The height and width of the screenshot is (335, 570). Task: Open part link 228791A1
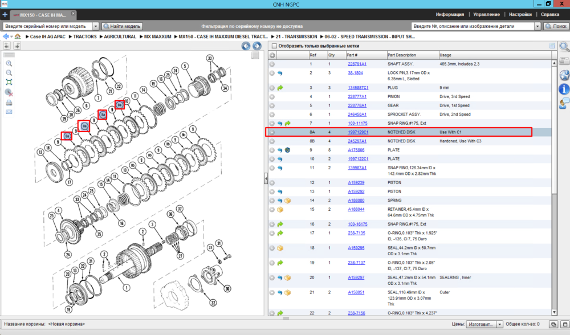pyautogui.click(x=357, y=64)
